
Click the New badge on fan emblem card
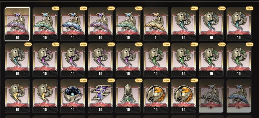(83, 80)
